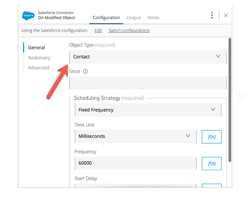The width and height of the screenshot is (248, 201).
Task: Open the Scheduling Strategy Fixed Frequency dropdown
Action: (148, 110)
